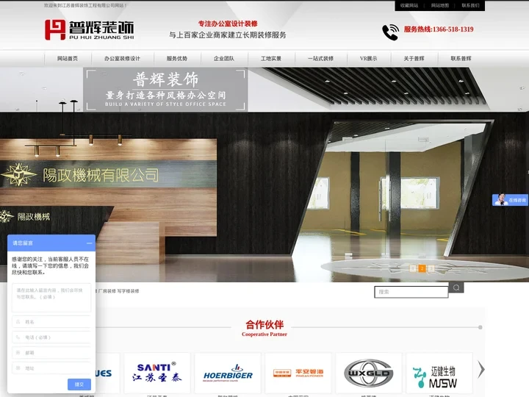This screenshot has height=397, width=529.
Task: Open the 服务优势 menu item
Action: point(177,58)
